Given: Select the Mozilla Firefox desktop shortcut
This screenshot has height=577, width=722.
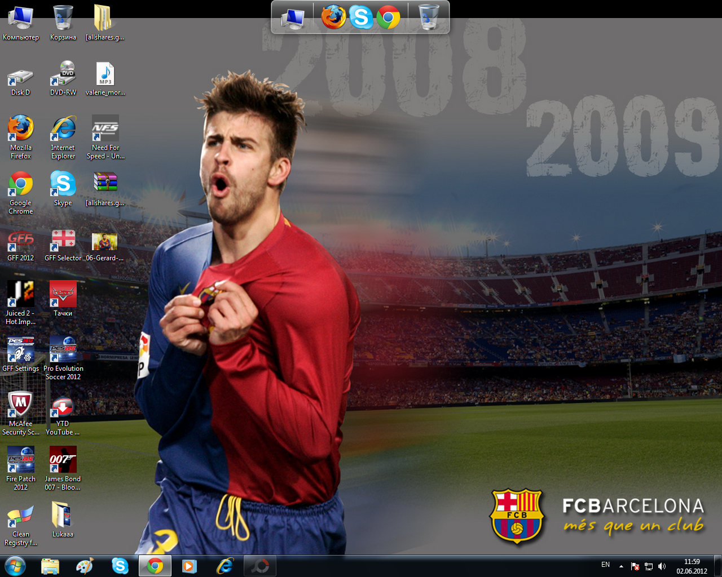Looking at the screenshot, I should 21,137.
